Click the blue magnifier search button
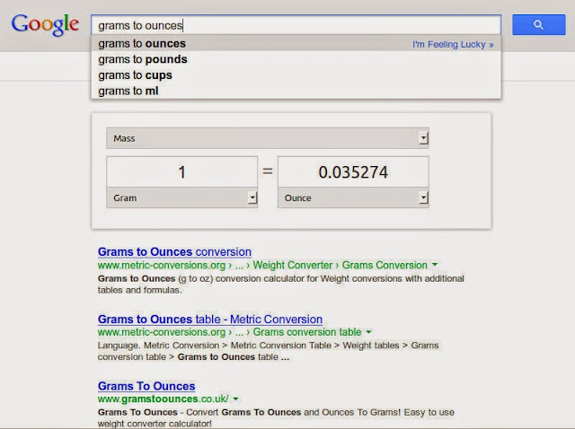Image resolution: width=575 pixels, height=429 pixels. pyautogui.click(x=538, y=24)
